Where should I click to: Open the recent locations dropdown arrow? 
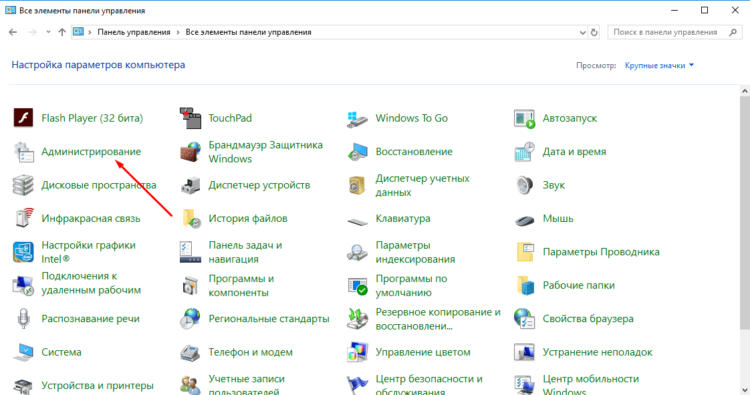coord(48,32)
